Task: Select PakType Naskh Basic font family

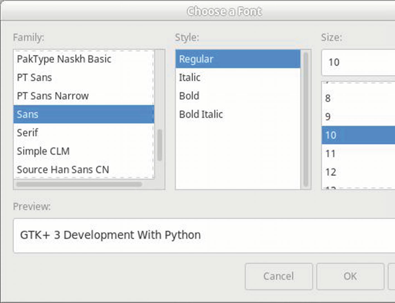Action: point(64,59)
